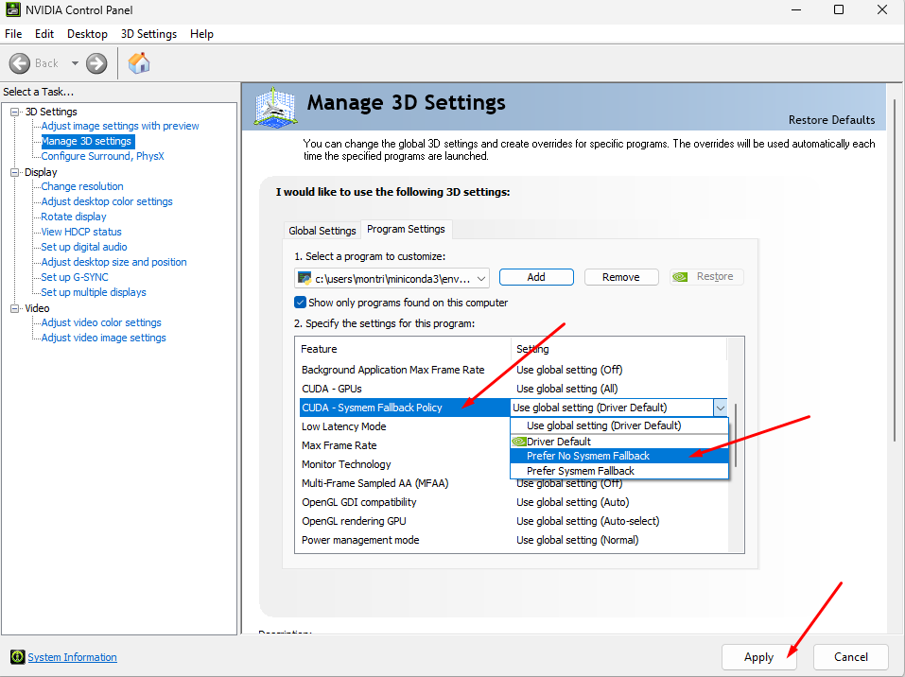The width and height of the screenshot is (905, 677).
Task: Click the settings list vertical scrollbar
Action: click(x=736, y=435)
